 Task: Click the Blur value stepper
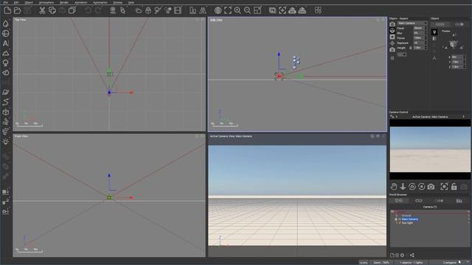click(x=426, y=33)
